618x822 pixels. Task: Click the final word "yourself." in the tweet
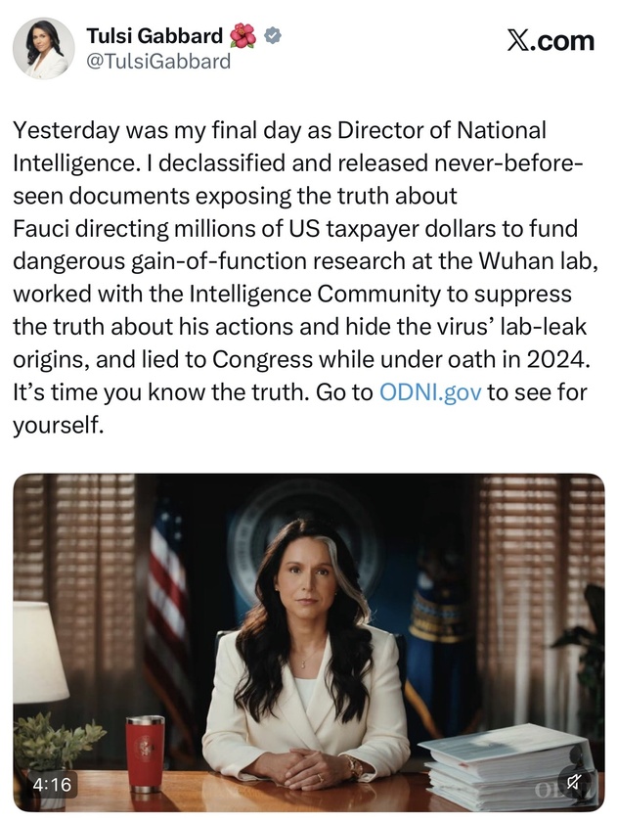[x=58, y=426]
